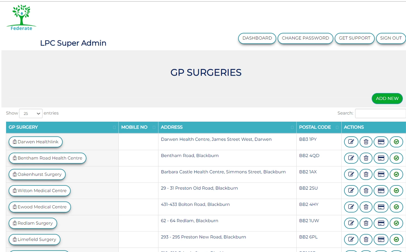Image resolution: width=406 pixels, height=252 pixels.
Task: Edit the Darwen Healthlink entry
Action: point(351,142)
